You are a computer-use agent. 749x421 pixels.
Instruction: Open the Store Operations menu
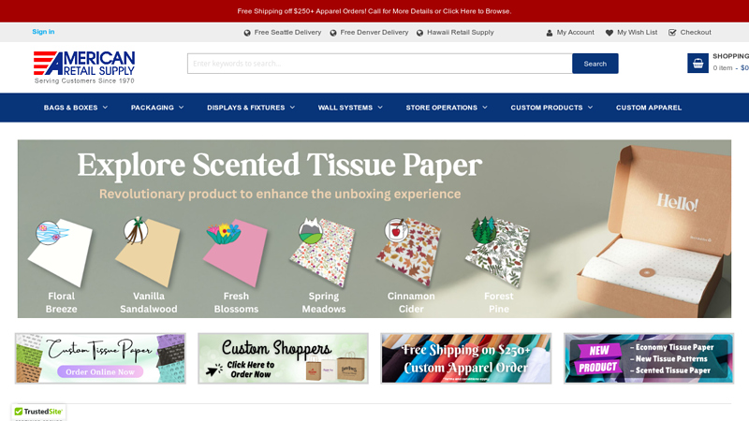click(447, 108)
